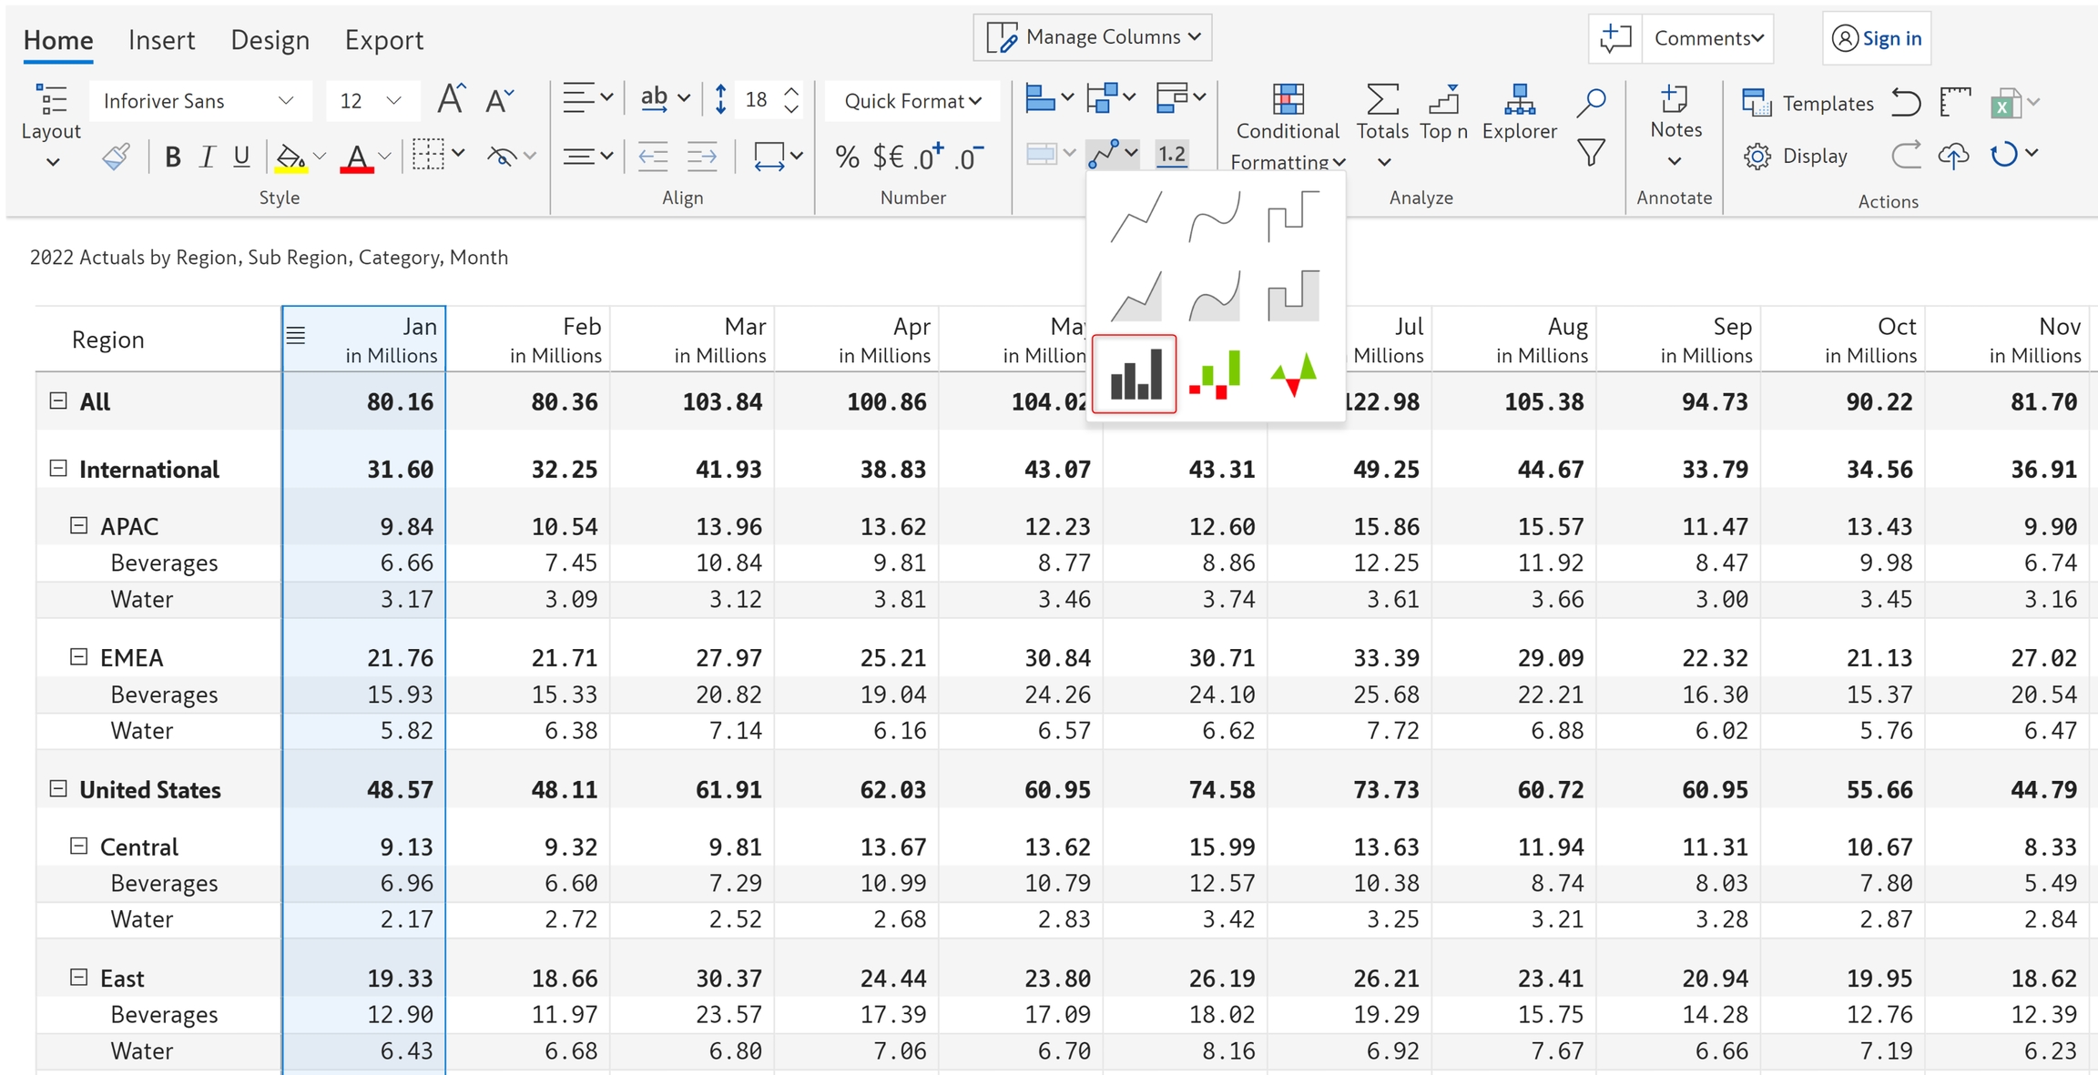Viewport: 2098px width, 1075px height.
Task: Collapse the EMEA sub region
Action: pos(79,657)
